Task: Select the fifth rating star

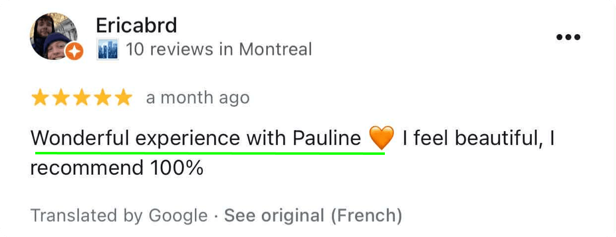Action: (x=123, y=98)
